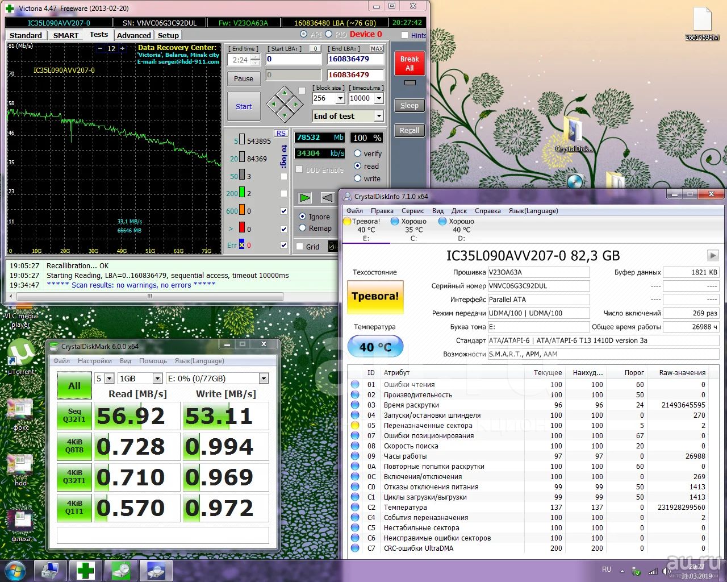Open the hdd desktop file
This screenshot has width=727, height=582.
[x=20, y=471]
